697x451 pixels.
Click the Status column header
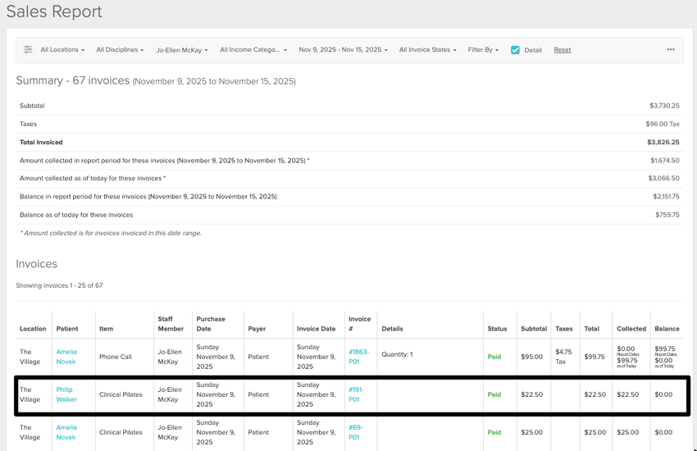pyautogui.click(x=496, y=329)
